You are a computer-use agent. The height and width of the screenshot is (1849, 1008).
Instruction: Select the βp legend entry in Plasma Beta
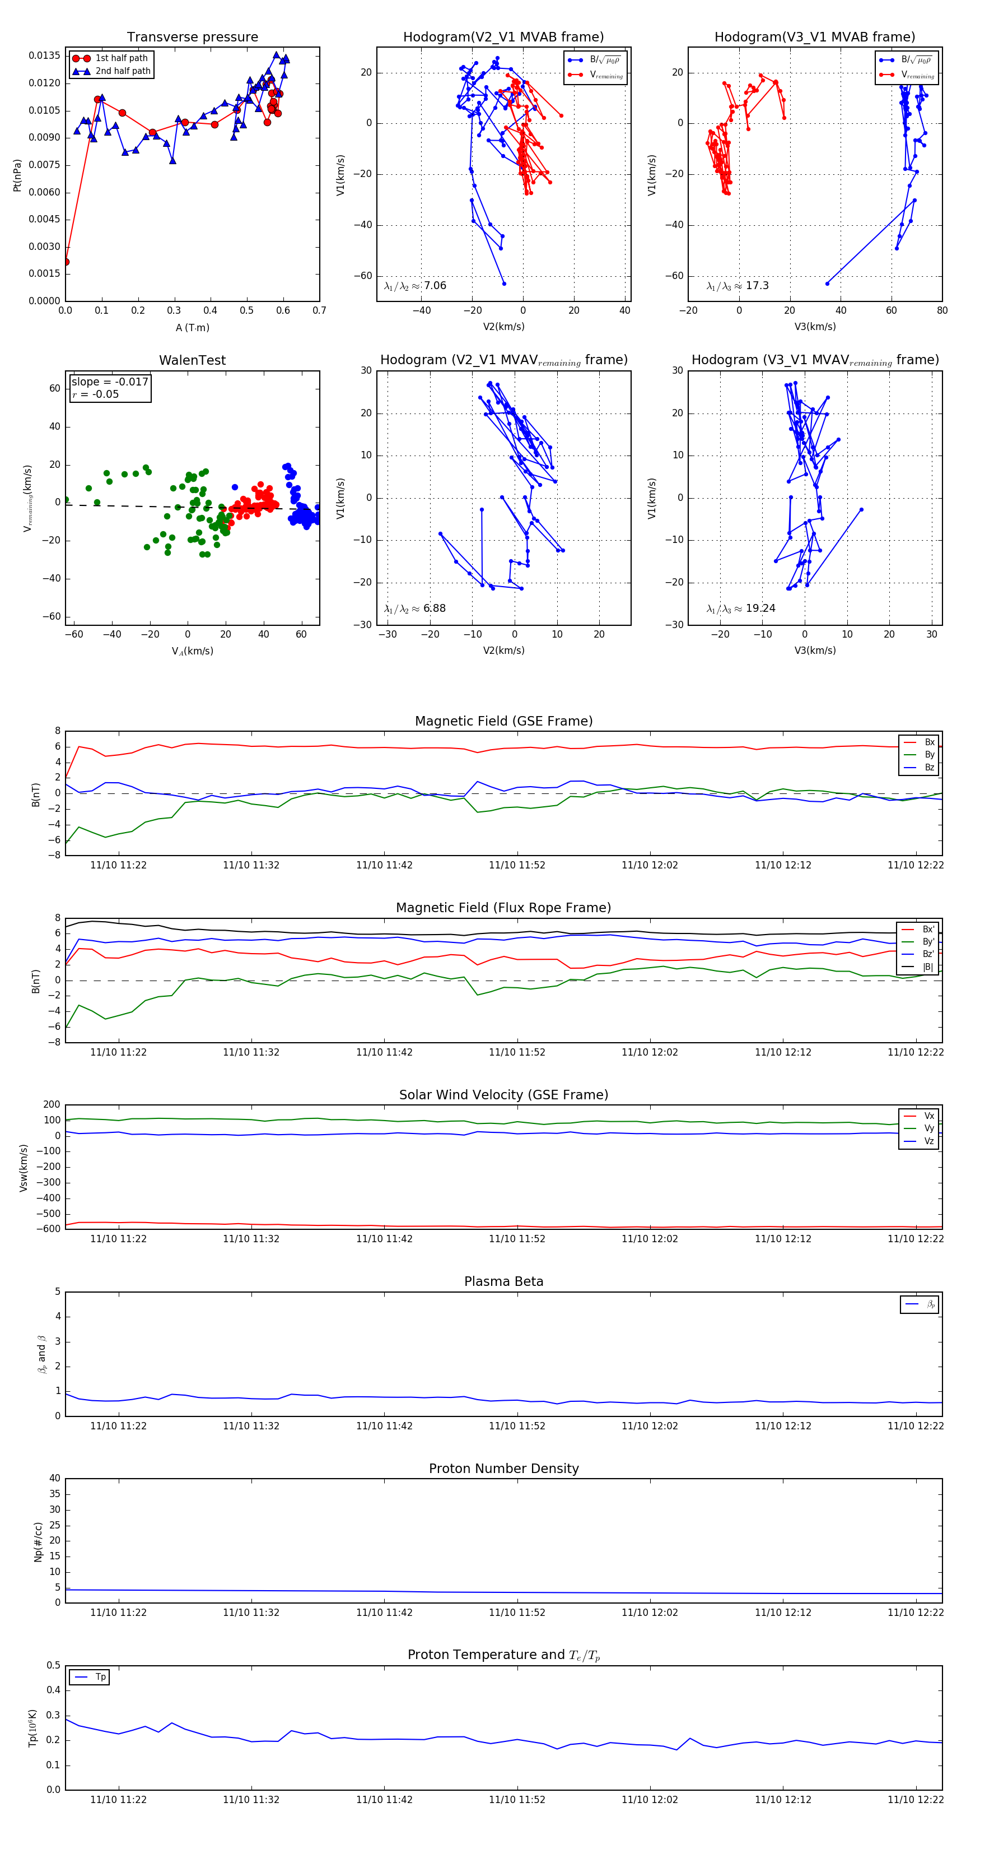click(x=921, y=1304)
